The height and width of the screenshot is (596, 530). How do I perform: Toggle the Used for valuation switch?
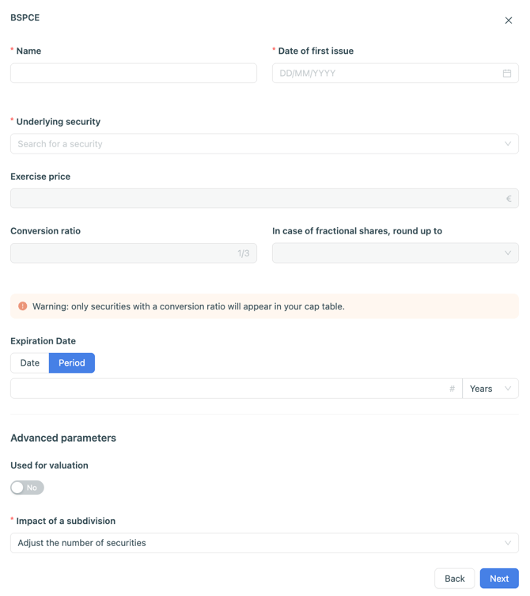[27, 488]
